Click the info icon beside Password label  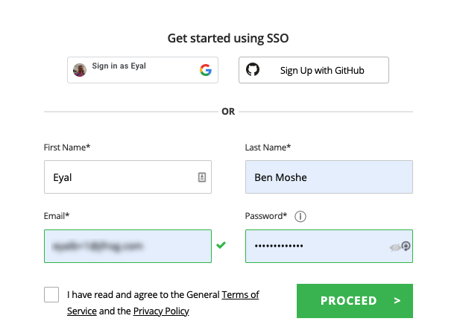click(300, 217)
